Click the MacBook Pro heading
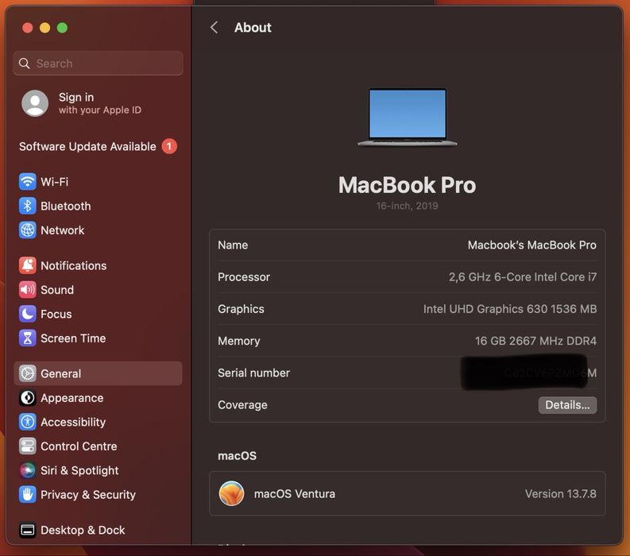This screenshot has width=630, height=556. 407,185
